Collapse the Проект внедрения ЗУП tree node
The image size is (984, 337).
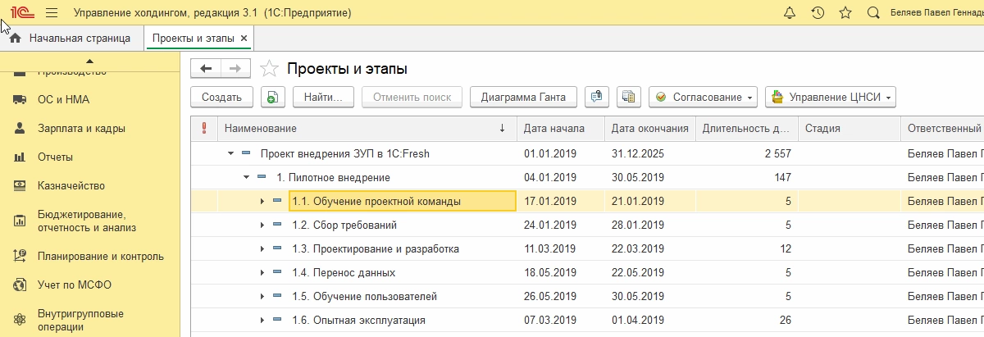pyautogui.click(x=231, y=153)
